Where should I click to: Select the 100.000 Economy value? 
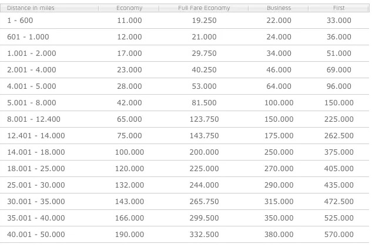pyautogui.click(x=129, y=152)
